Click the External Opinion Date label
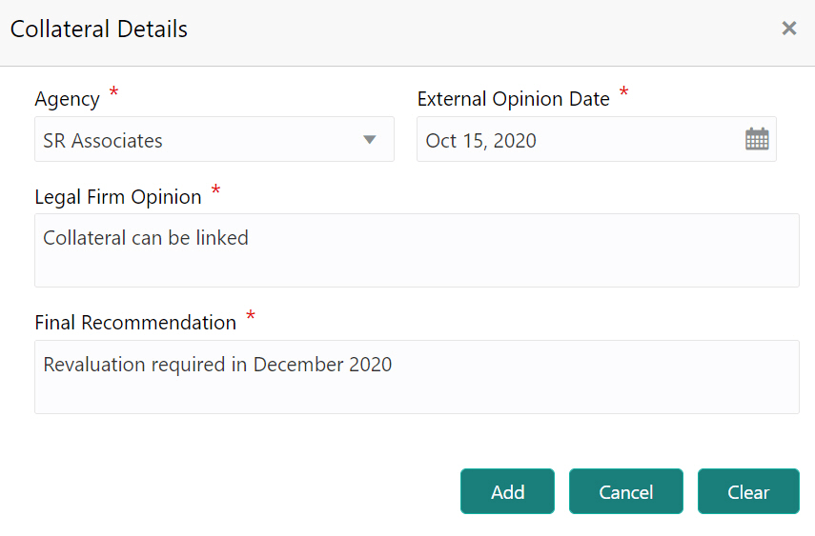The image size is (815, 536). (x=513, y=99)
